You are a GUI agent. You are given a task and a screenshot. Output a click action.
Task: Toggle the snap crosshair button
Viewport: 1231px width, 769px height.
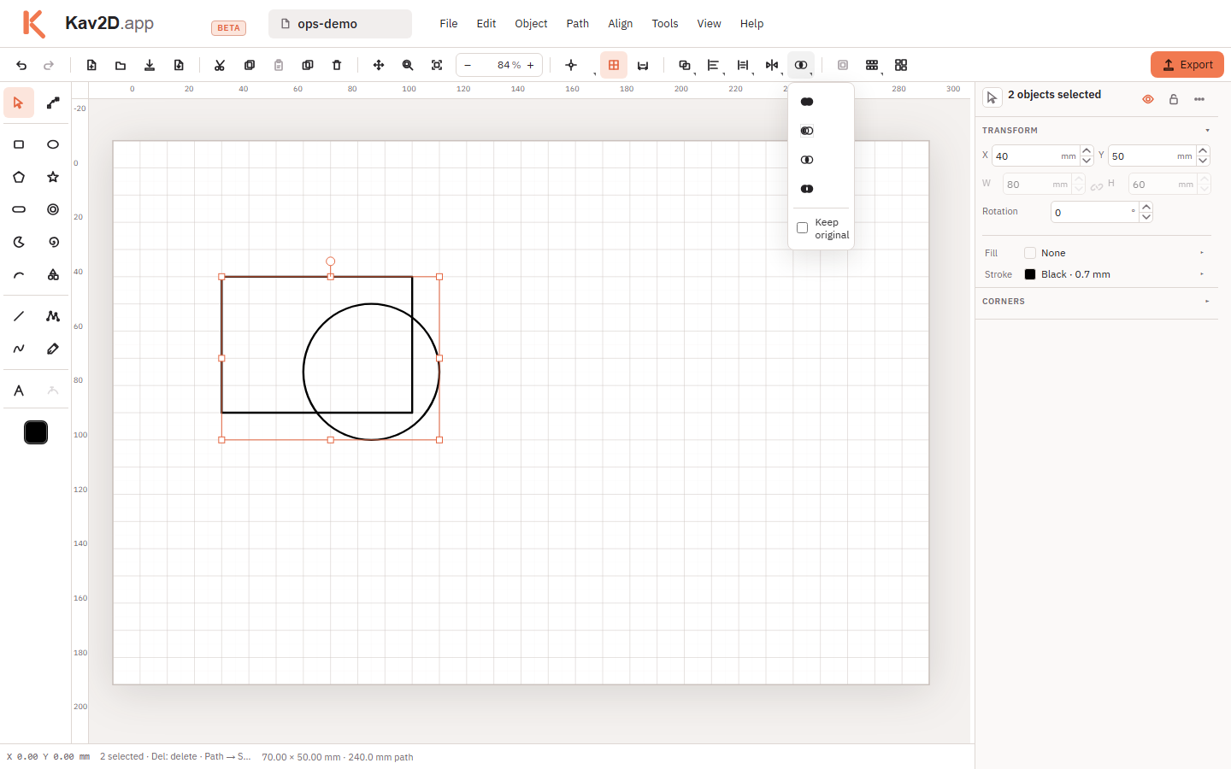pyautogui.click(x=571, y=65)
